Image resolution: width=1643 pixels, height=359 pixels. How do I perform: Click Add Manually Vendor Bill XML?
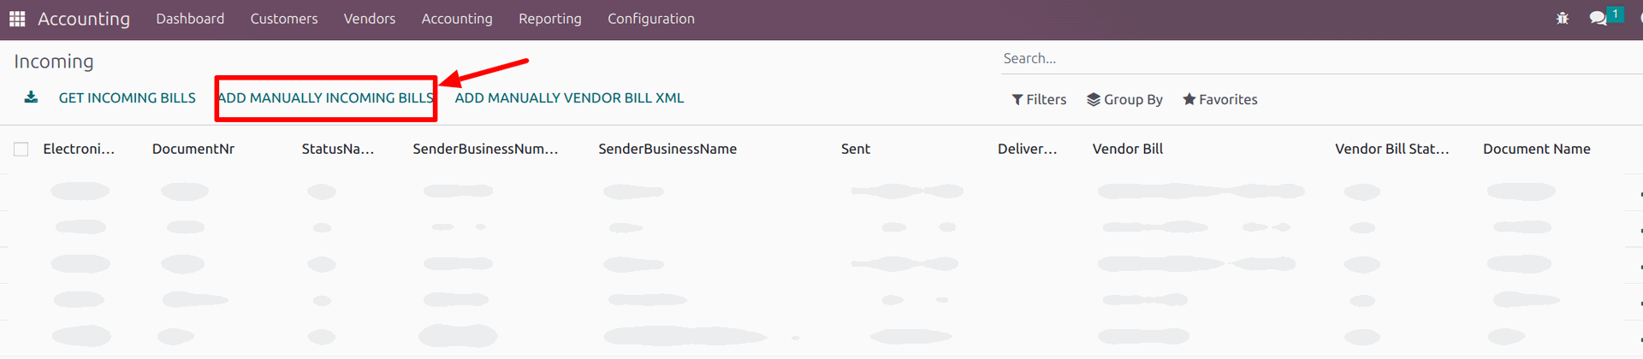pyautogui.click(x=569, y=98)
